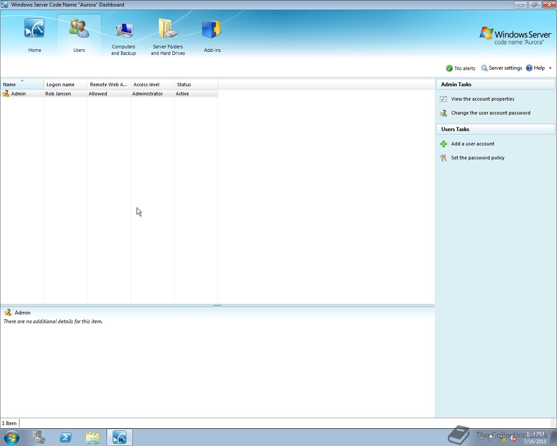Click the blue Help question mark icon

pyautogui.click(x=529, y=68)
